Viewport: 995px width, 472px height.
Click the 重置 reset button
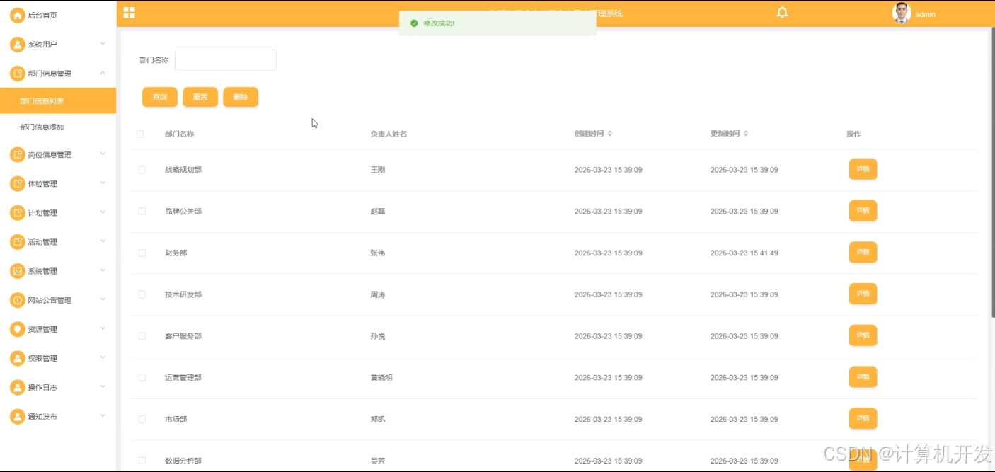200,97
